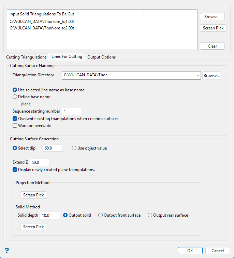Toggle Display newly created plane triangulations

pos(15,169)
